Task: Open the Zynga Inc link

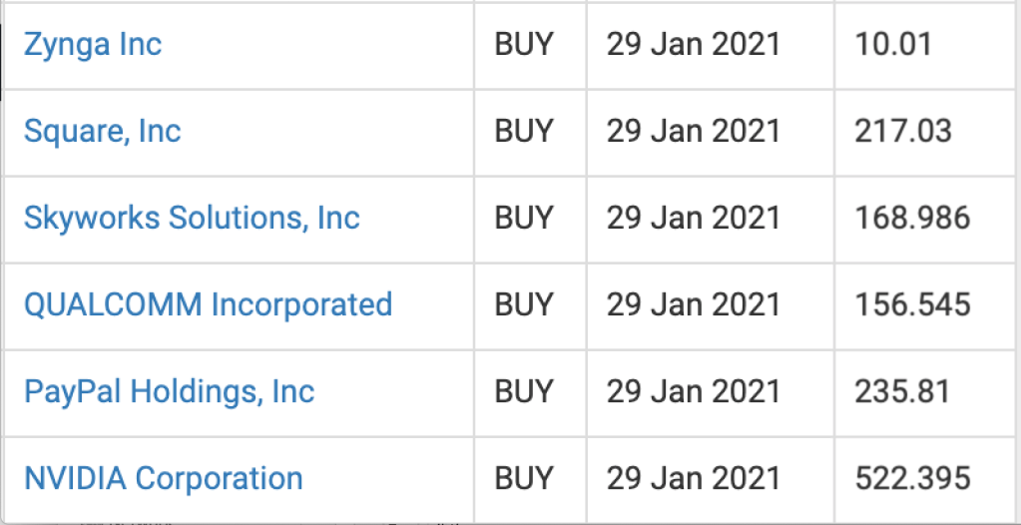Action: 93,45
